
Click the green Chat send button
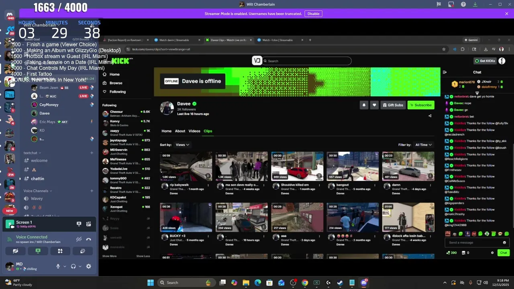504,253
